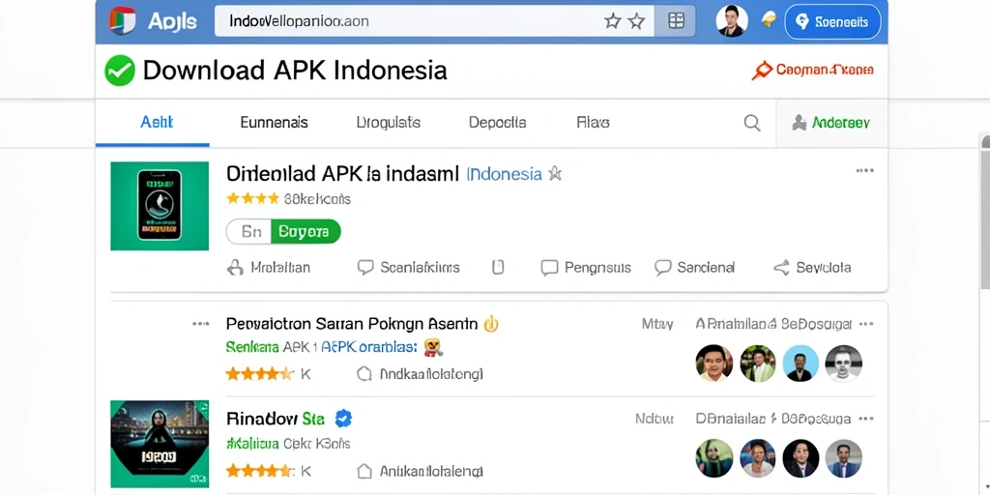
Task: Click the Andereev button
Action: [x=831, y=123]
